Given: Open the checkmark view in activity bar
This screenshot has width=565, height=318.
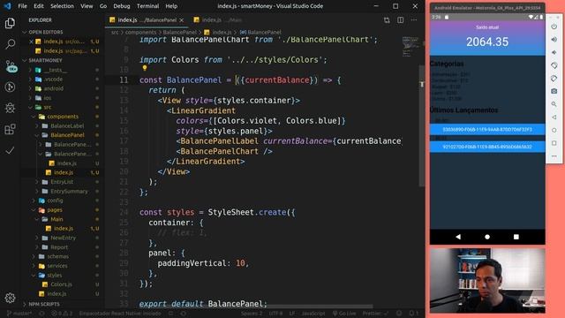Looking at the screenshot, I should 10,150.
